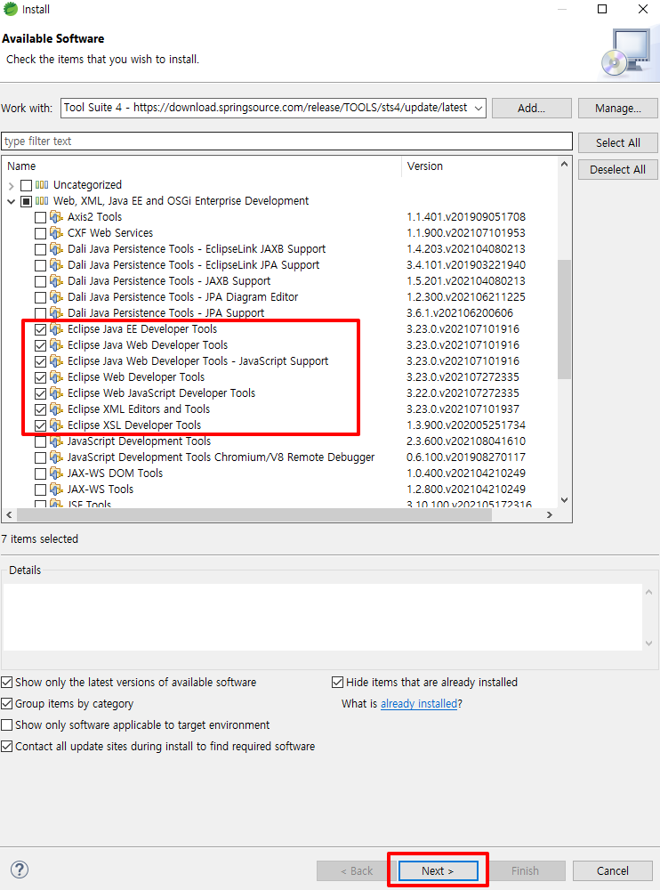Viewport: 660px width, 890px height.
Task: Click the Add... button
Action: click(531, 108)
